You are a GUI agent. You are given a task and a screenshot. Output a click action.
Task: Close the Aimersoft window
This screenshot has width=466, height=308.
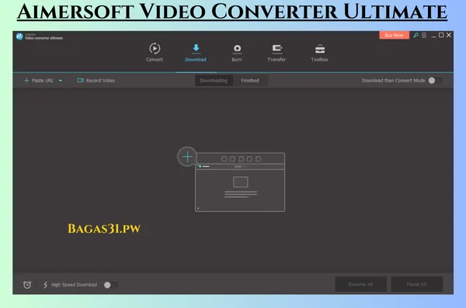click(449, 35)
